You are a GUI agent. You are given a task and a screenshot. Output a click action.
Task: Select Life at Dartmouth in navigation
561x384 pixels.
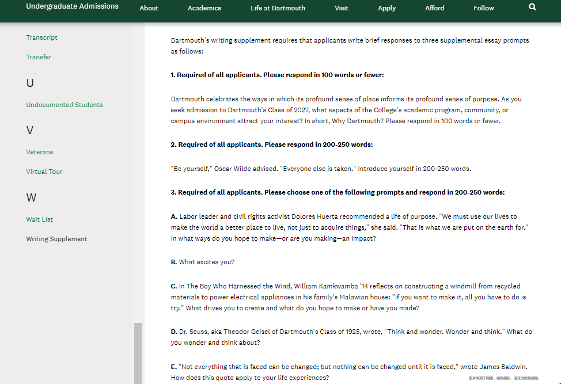tap(278, 8)
